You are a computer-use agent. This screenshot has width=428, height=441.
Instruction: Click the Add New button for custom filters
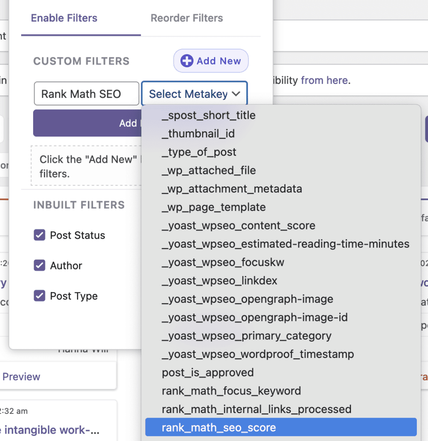click(211, 61)
